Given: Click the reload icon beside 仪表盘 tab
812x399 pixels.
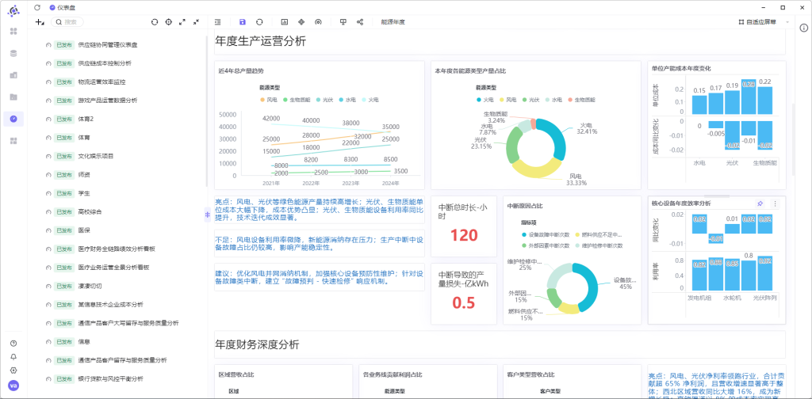Looking at the screenshot, I should [36, 7].
